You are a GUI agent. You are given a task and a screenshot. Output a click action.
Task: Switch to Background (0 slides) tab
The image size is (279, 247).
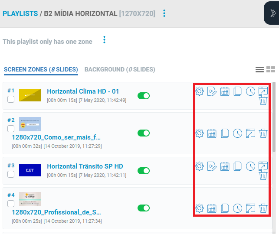(x=120, y=69)
